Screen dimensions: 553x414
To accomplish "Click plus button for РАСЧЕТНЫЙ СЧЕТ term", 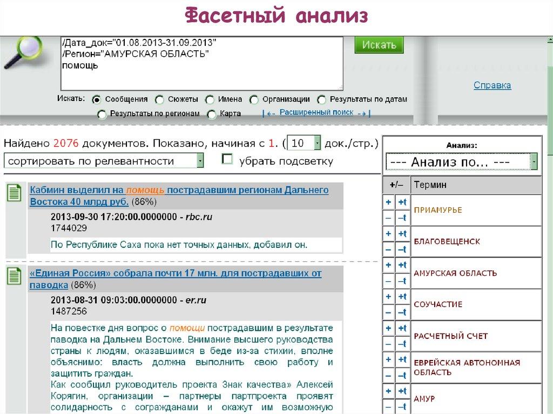I will [388, 328].
